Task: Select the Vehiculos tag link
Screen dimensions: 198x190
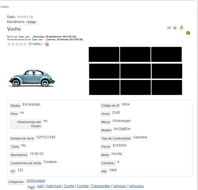Action: coord(136,186)
